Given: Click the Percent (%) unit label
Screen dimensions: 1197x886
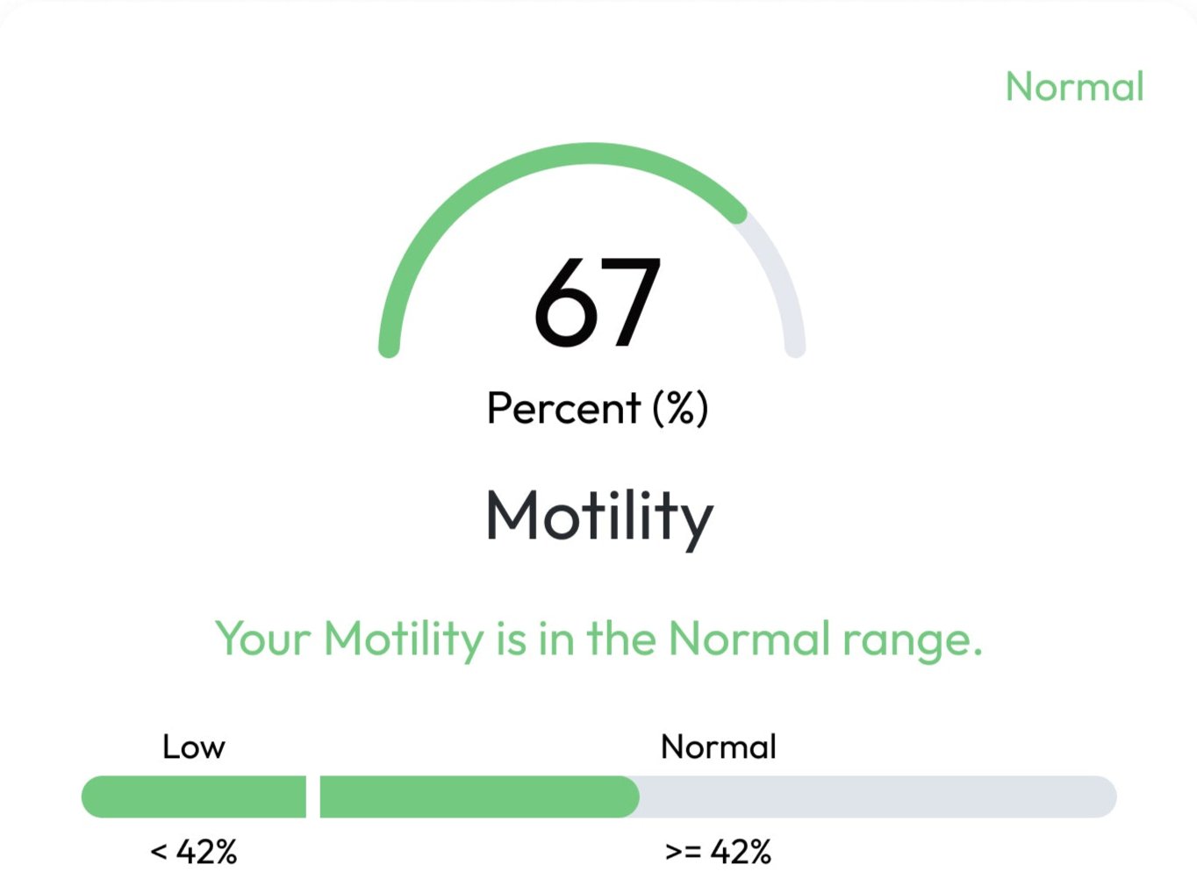Looking at the screenshot, I should click(597, 408).
